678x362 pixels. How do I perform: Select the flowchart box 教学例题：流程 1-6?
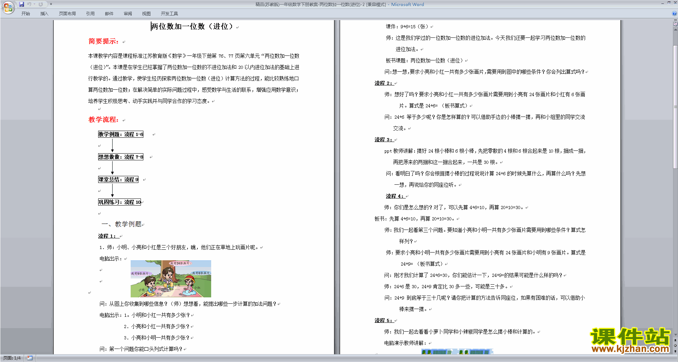[121, 134]
